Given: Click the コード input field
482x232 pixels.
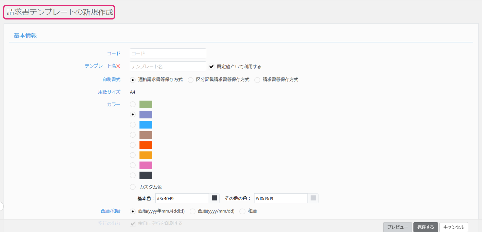Looking at the screenshot, I should pyautogui.click(x=168, y=53).
